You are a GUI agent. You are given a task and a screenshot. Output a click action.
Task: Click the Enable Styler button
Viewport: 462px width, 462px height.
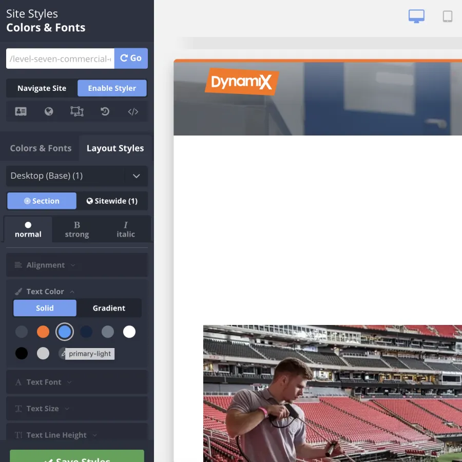coord(112,88)
